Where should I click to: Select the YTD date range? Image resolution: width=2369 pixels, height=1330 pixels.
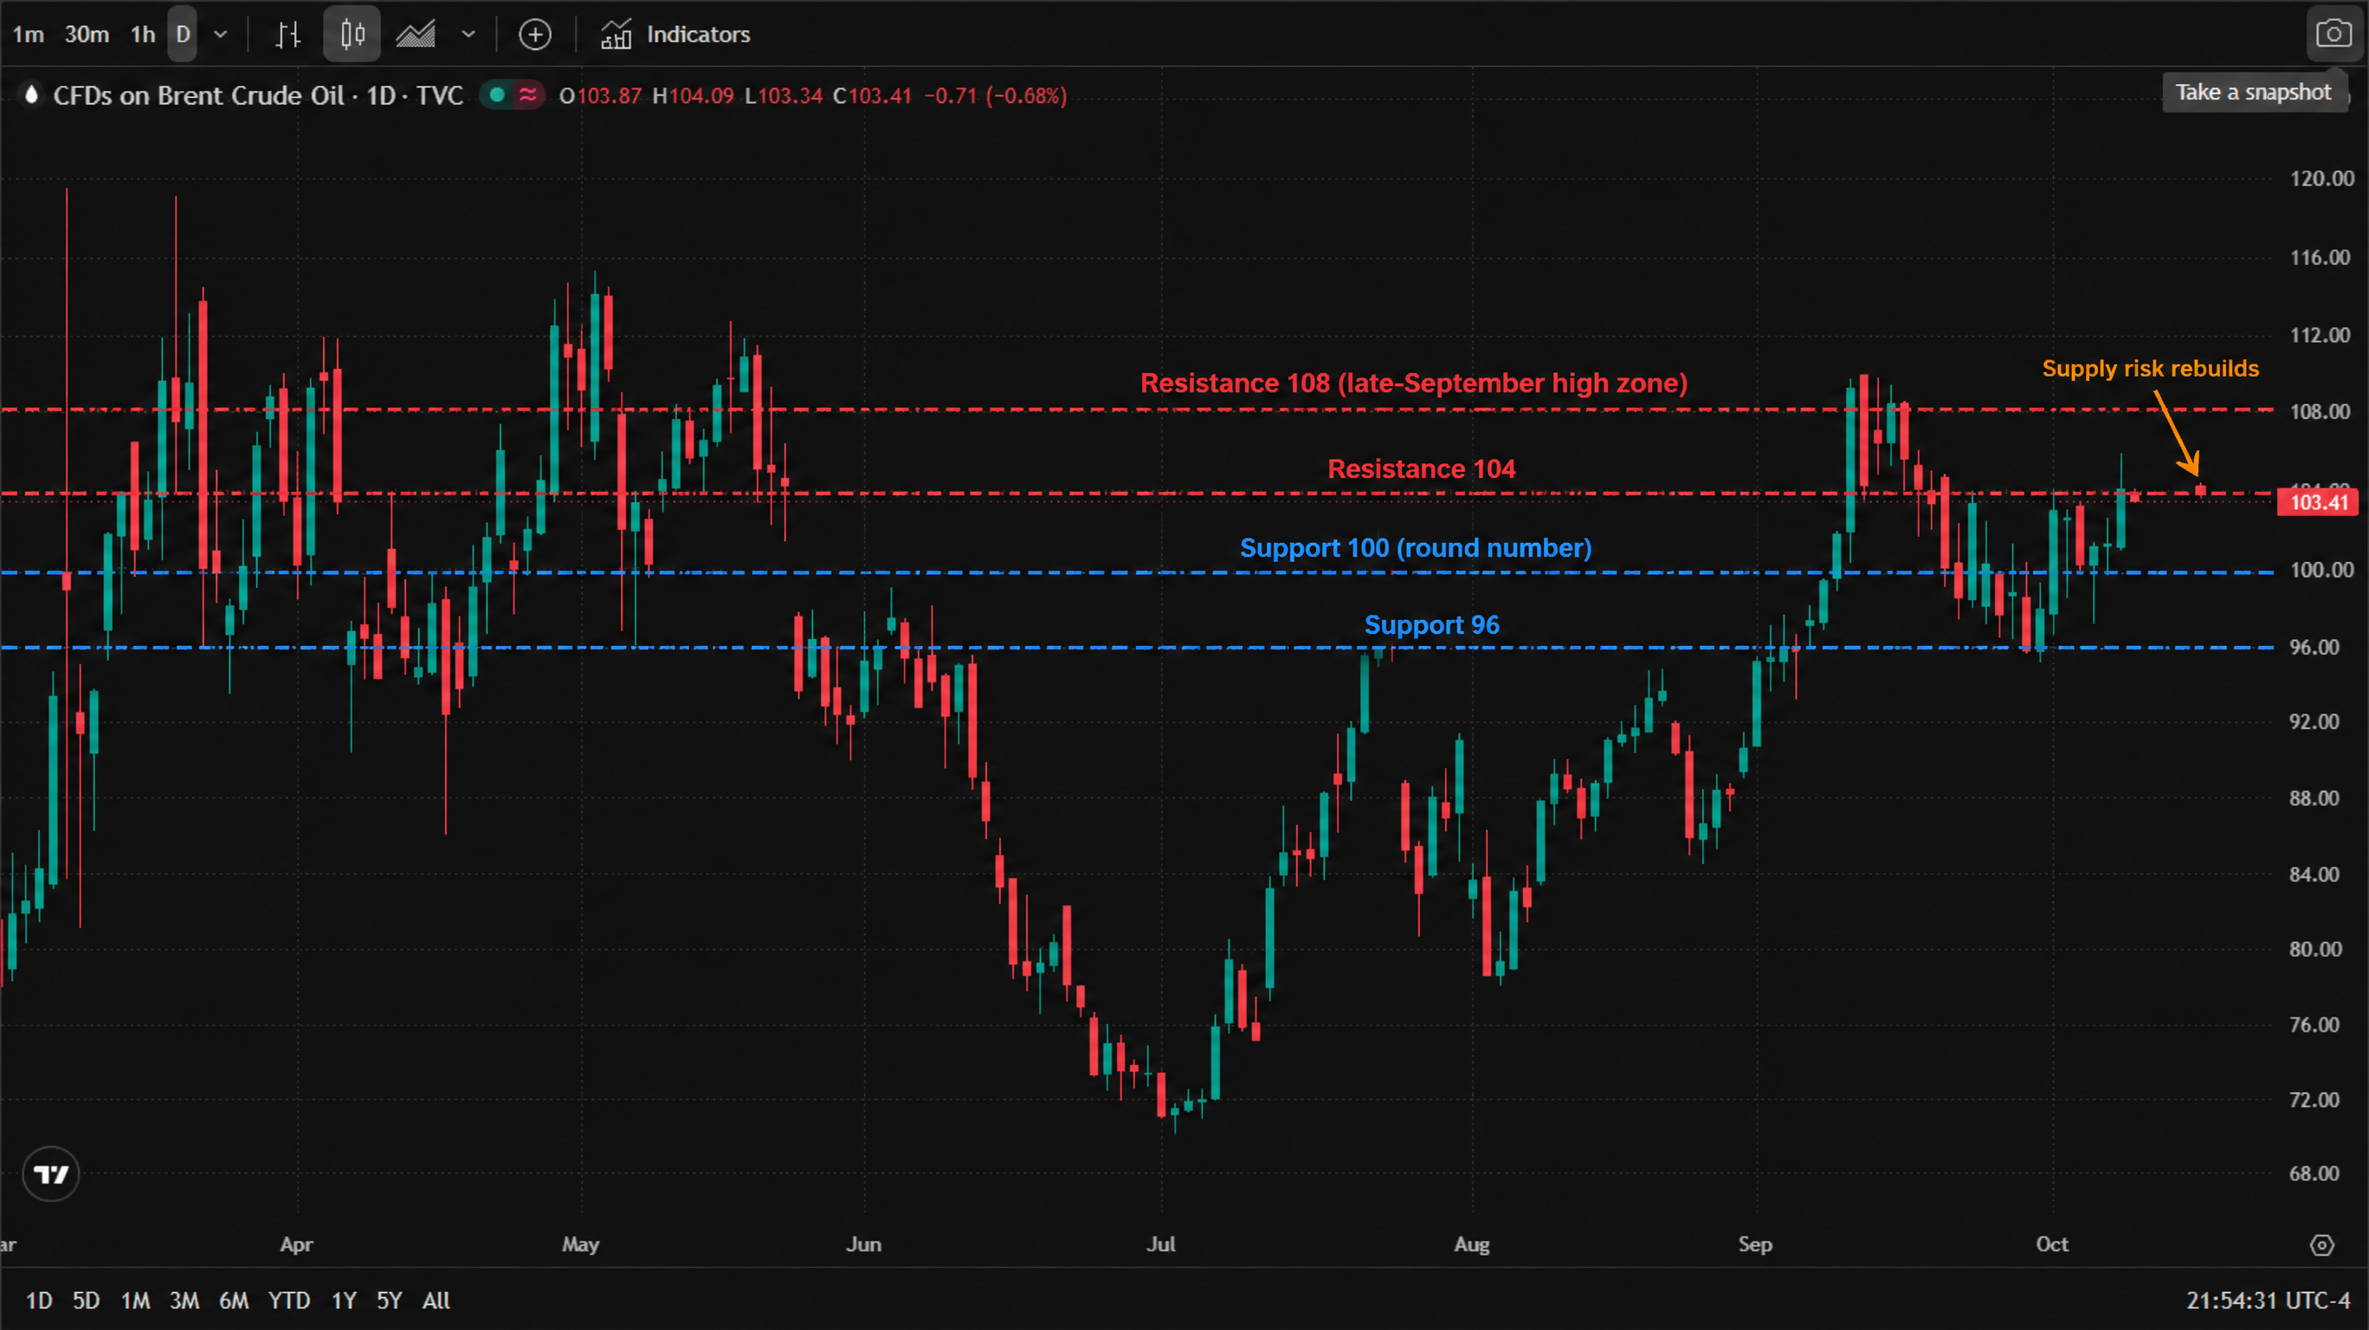pos(289,1301)
